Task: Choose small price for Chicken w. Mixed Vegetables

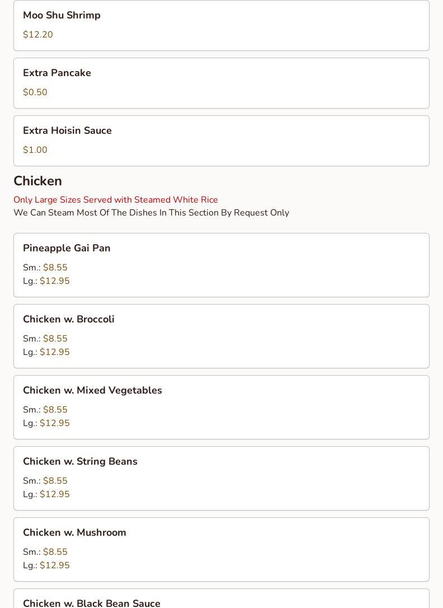Action: pyautogui.click(x=55, y=410)
